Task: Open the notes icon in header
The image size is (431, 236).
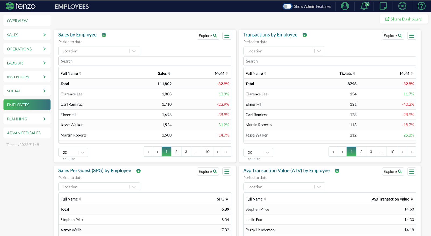Action: coord(383,6)
